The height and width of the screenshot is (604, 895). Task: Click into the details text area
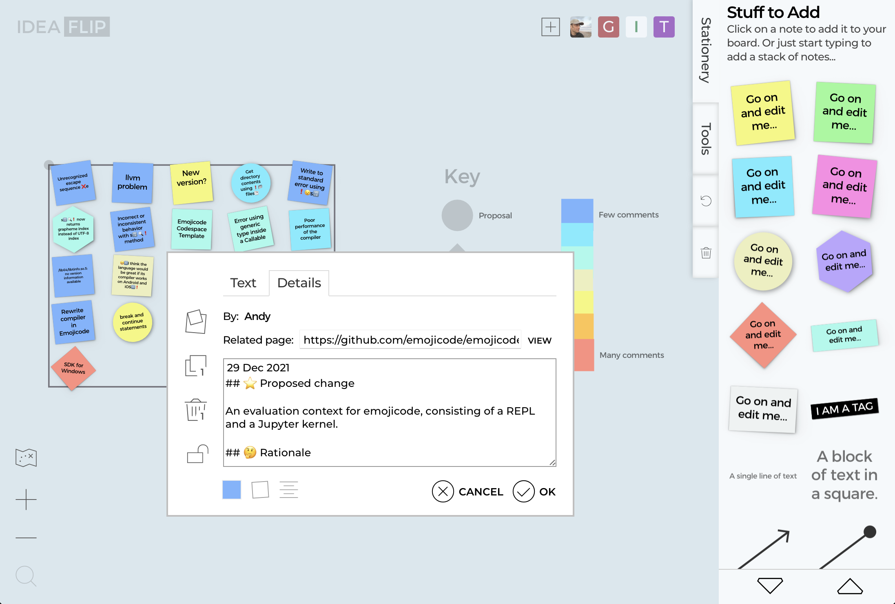coord(390,412)
